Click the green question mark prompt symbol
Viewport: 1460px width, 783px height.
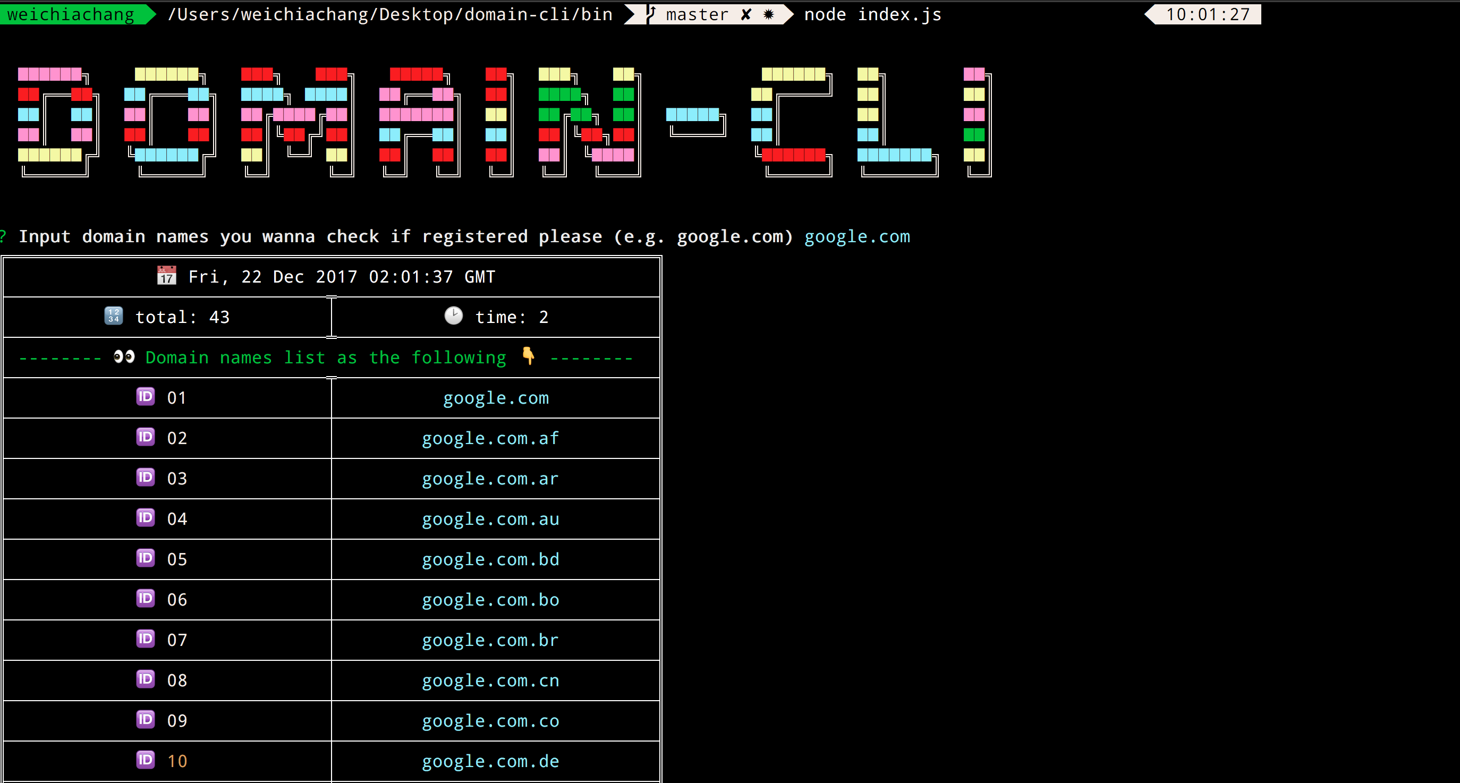point(3,236)
